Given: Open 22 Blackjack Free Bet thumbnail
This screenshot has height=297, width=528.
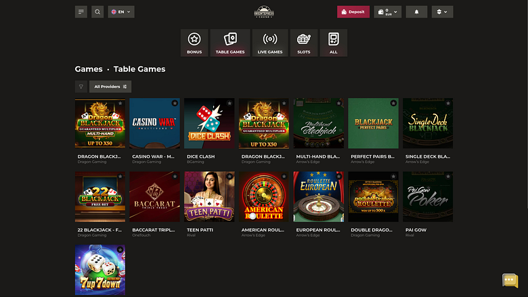Looking at the screenshot, I should [100, 197].
